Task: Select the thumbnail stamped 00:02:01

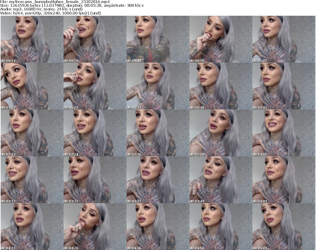Action: point(284,86)
